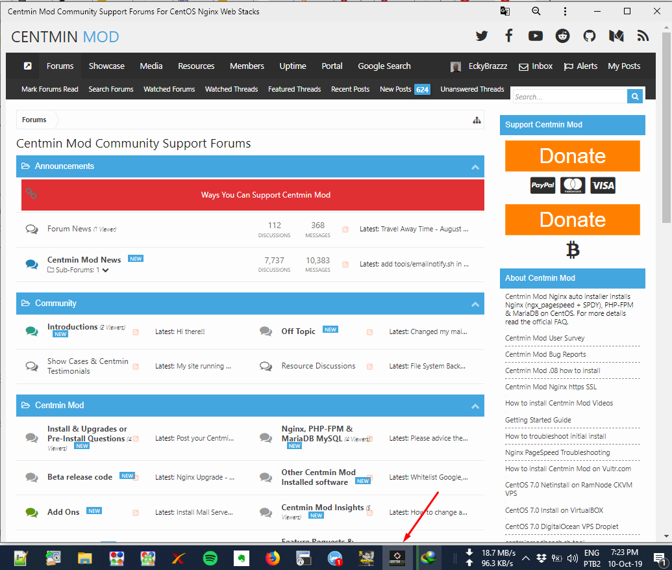Click the Forums breadcrumb

34,120
